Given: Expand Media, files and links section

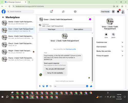Looking at the screenshot, I should [110, 51].
